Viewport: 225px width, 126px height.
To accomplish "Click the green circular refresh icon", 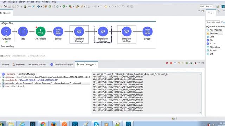I will tap(50, 6).
